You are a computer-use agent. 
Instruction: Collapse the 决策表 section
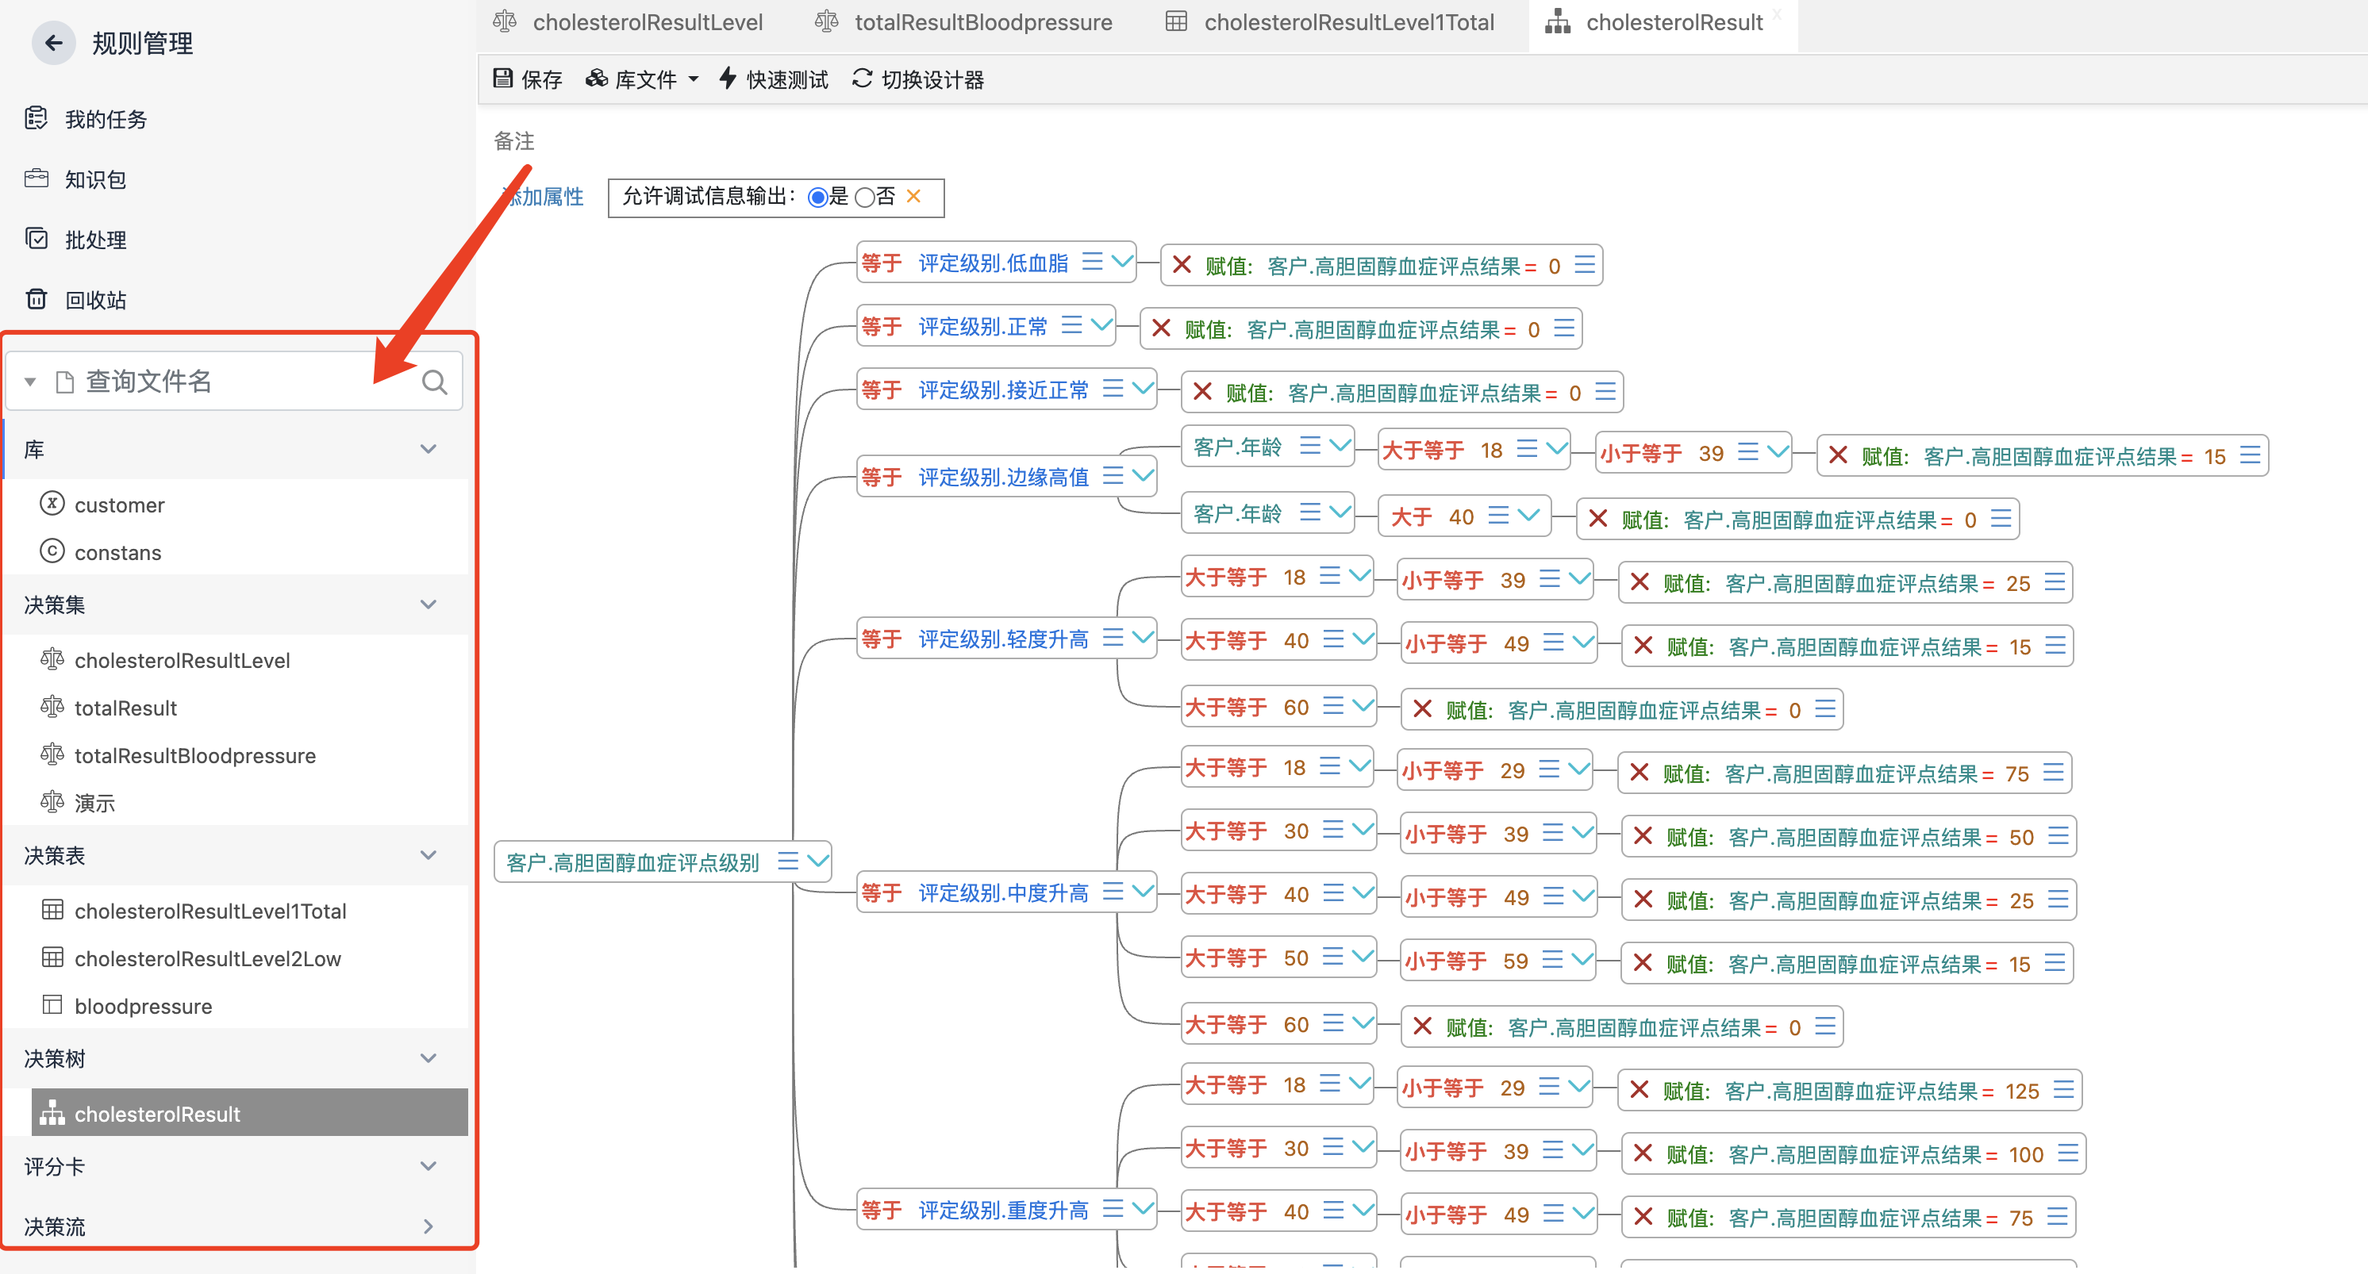coord(428,855)
